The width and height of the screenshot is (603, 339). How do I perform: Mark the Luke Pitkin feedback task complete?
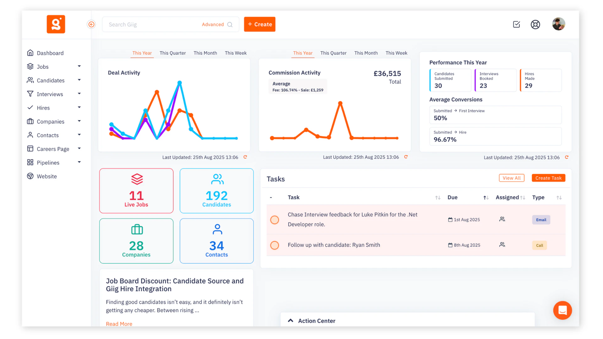[274, 220]
